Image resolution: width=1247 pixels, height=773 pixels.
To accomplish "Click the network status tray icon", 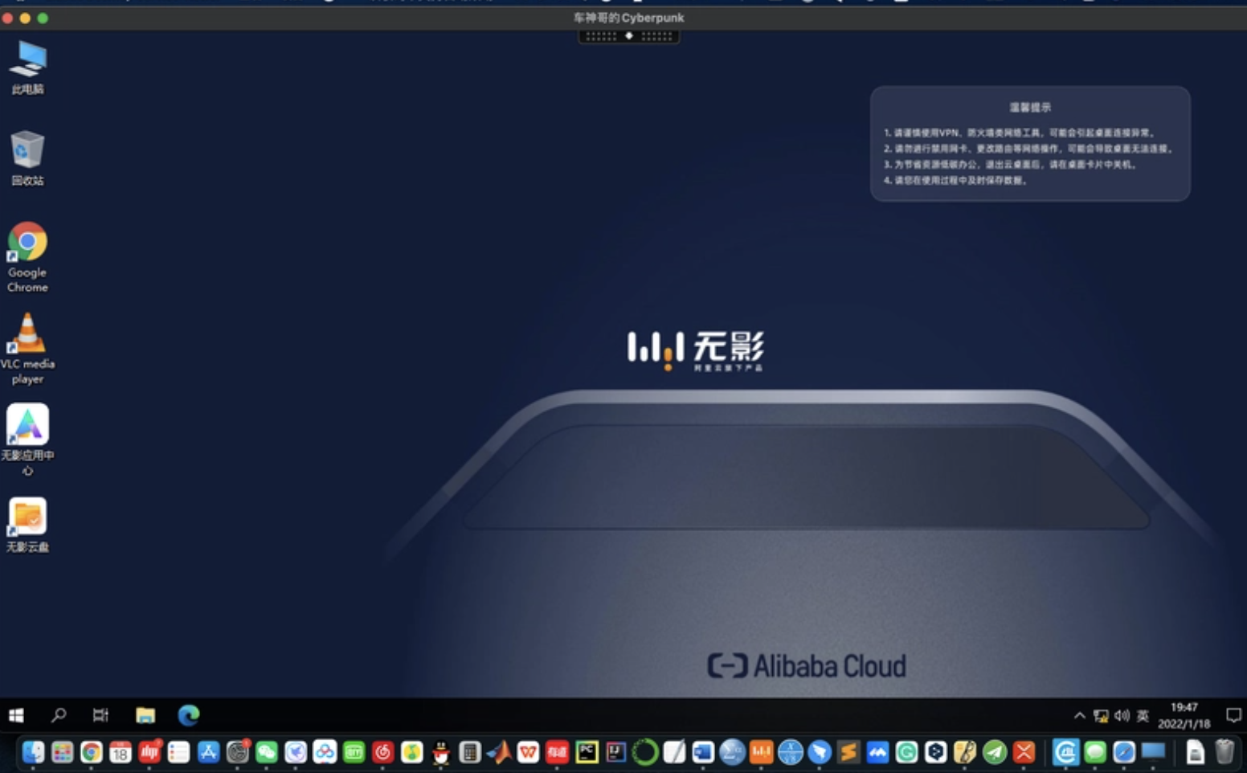I will [1101, 715].
